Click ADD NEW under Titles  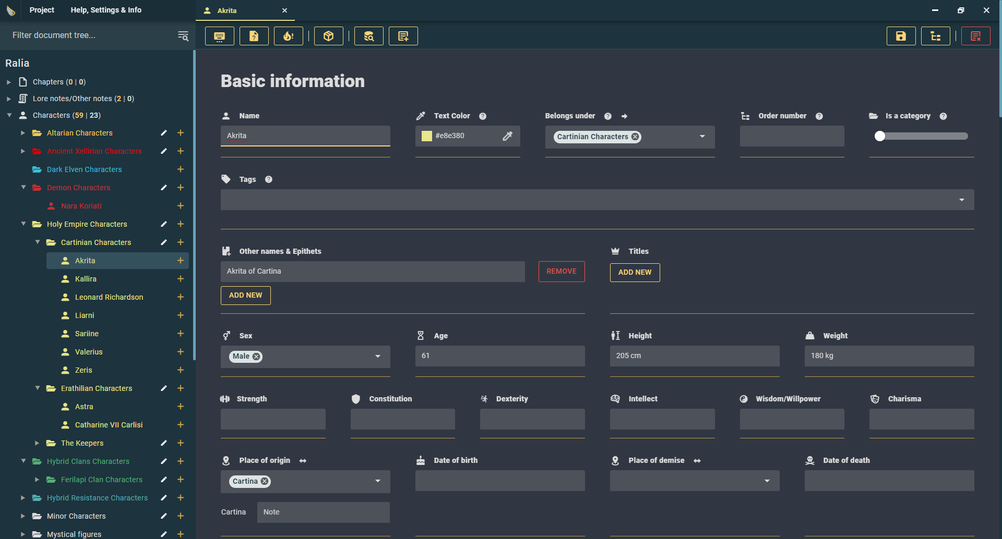coord(635,272)
